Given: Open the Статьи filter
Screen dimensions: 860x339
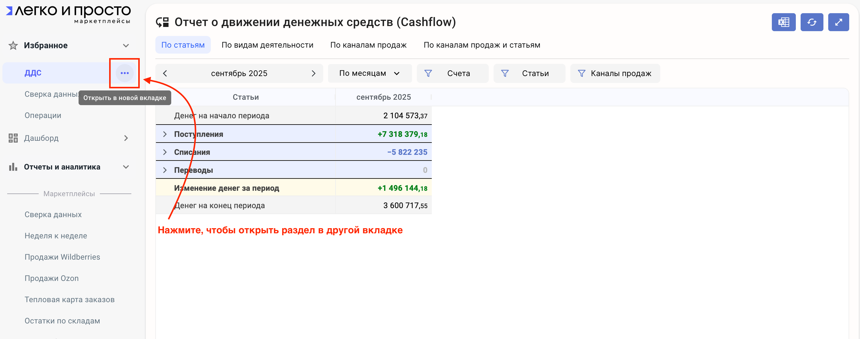Looking at the screenshot, I should pos(529,73).
